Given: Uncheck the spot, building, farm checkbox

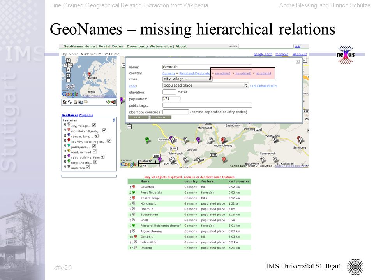Looking at the screenshot, I should click(x=102, y=157).
